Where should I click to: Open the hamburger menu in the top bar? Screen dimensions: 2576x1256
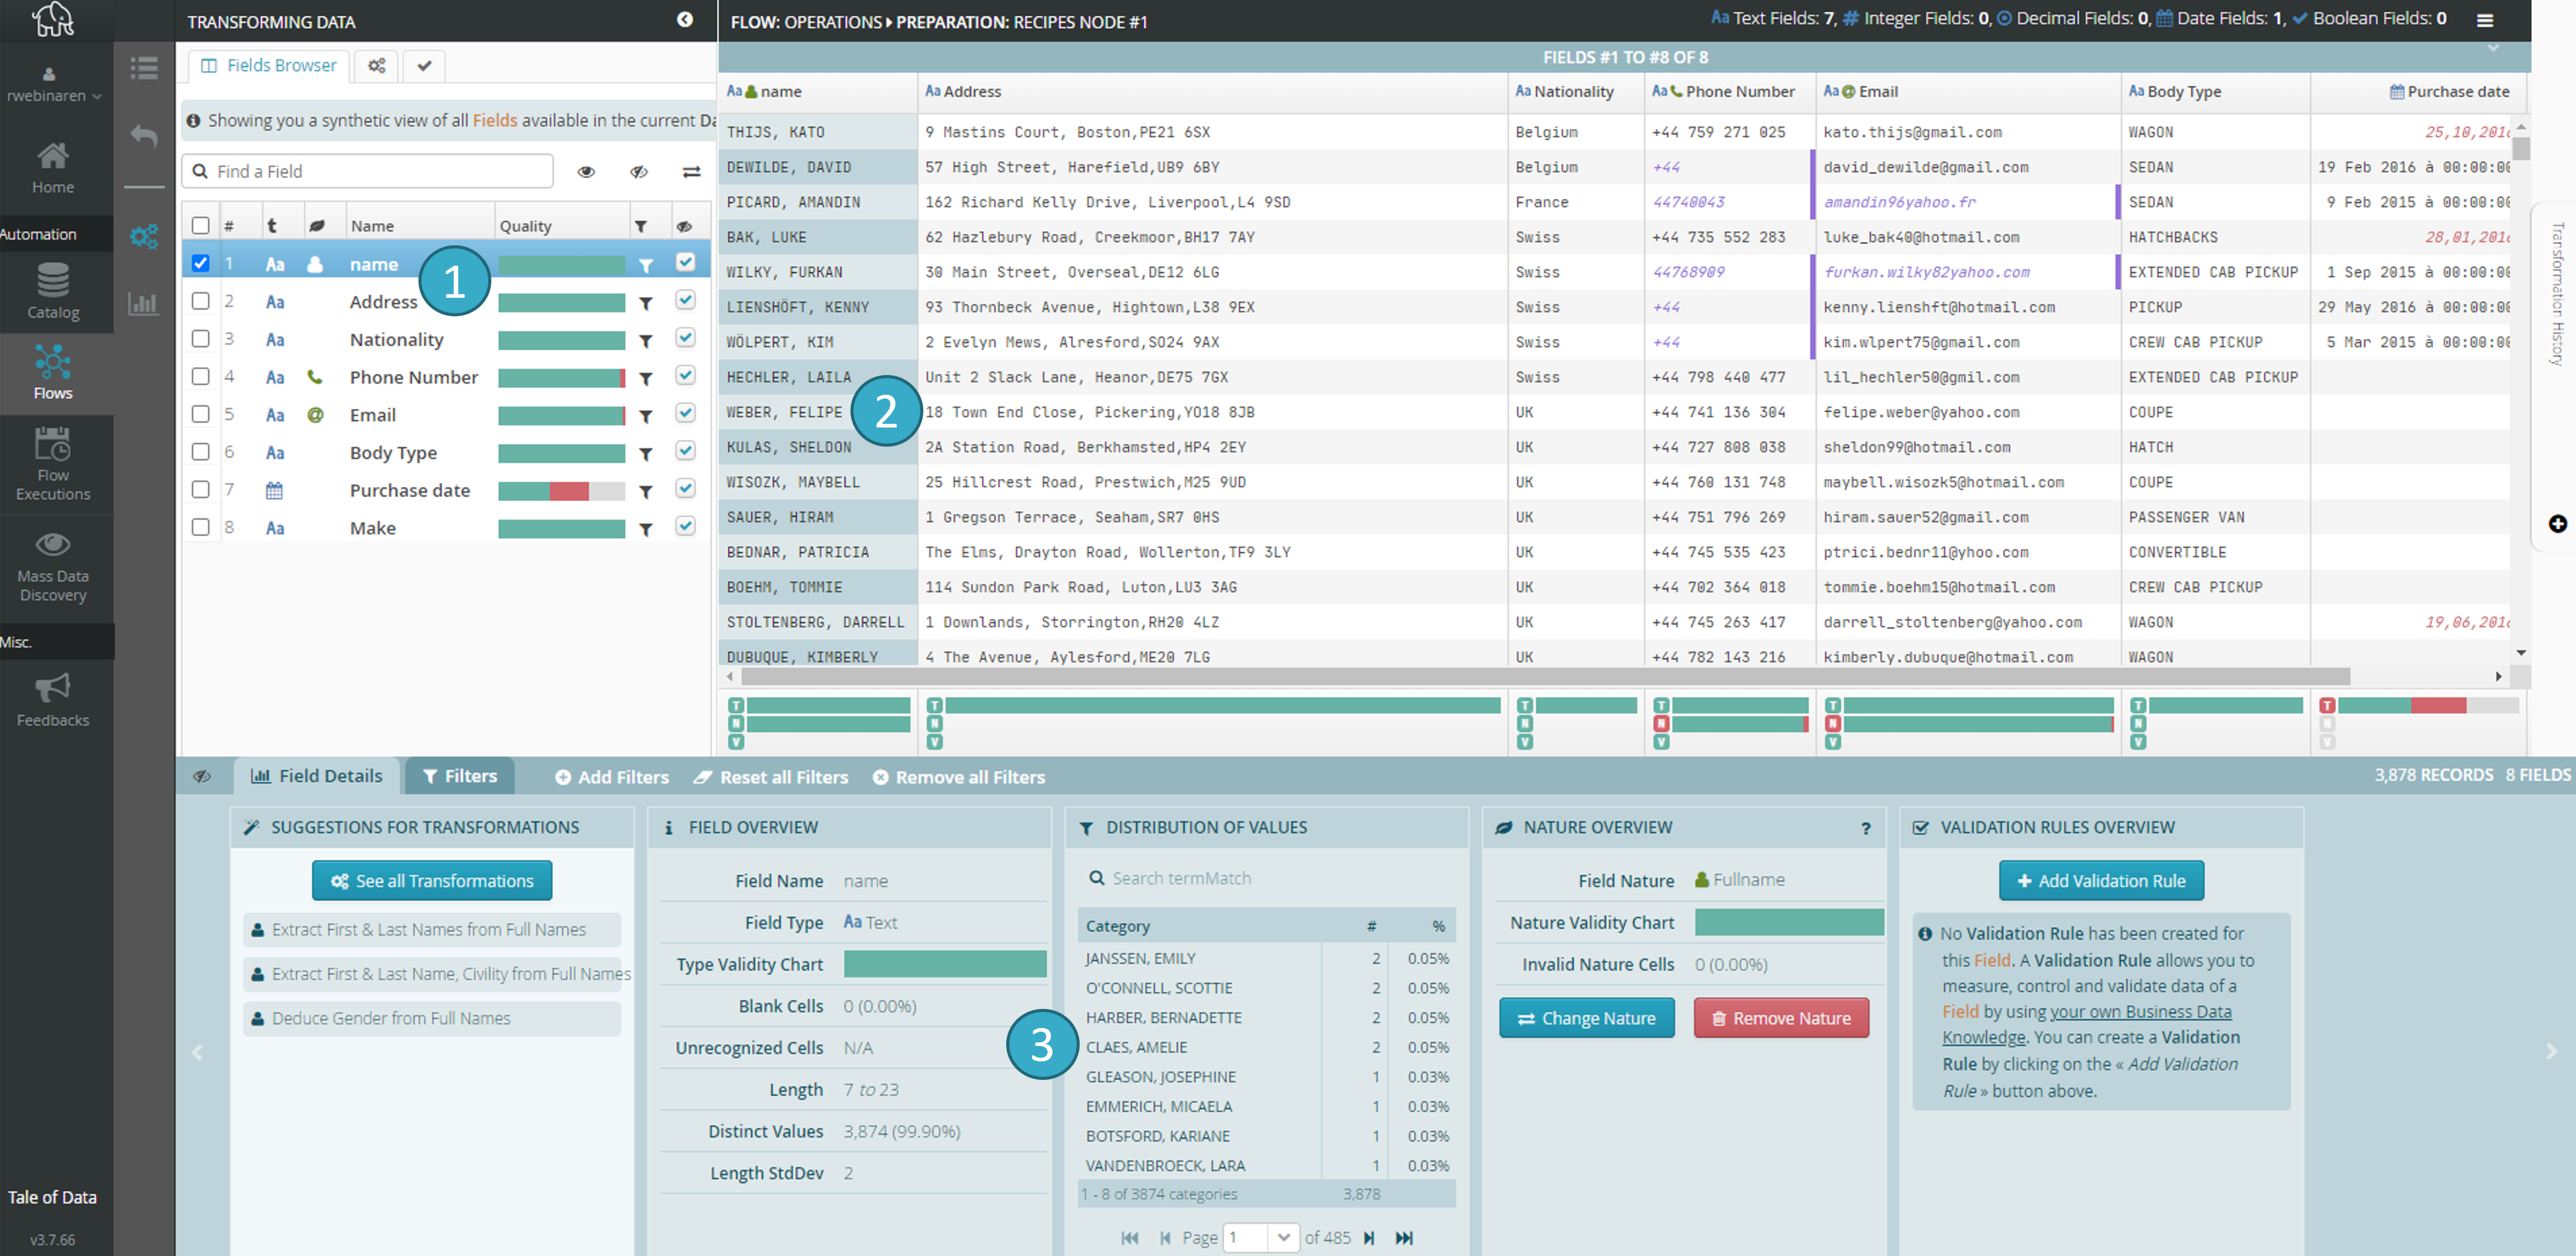[2484, 20]
